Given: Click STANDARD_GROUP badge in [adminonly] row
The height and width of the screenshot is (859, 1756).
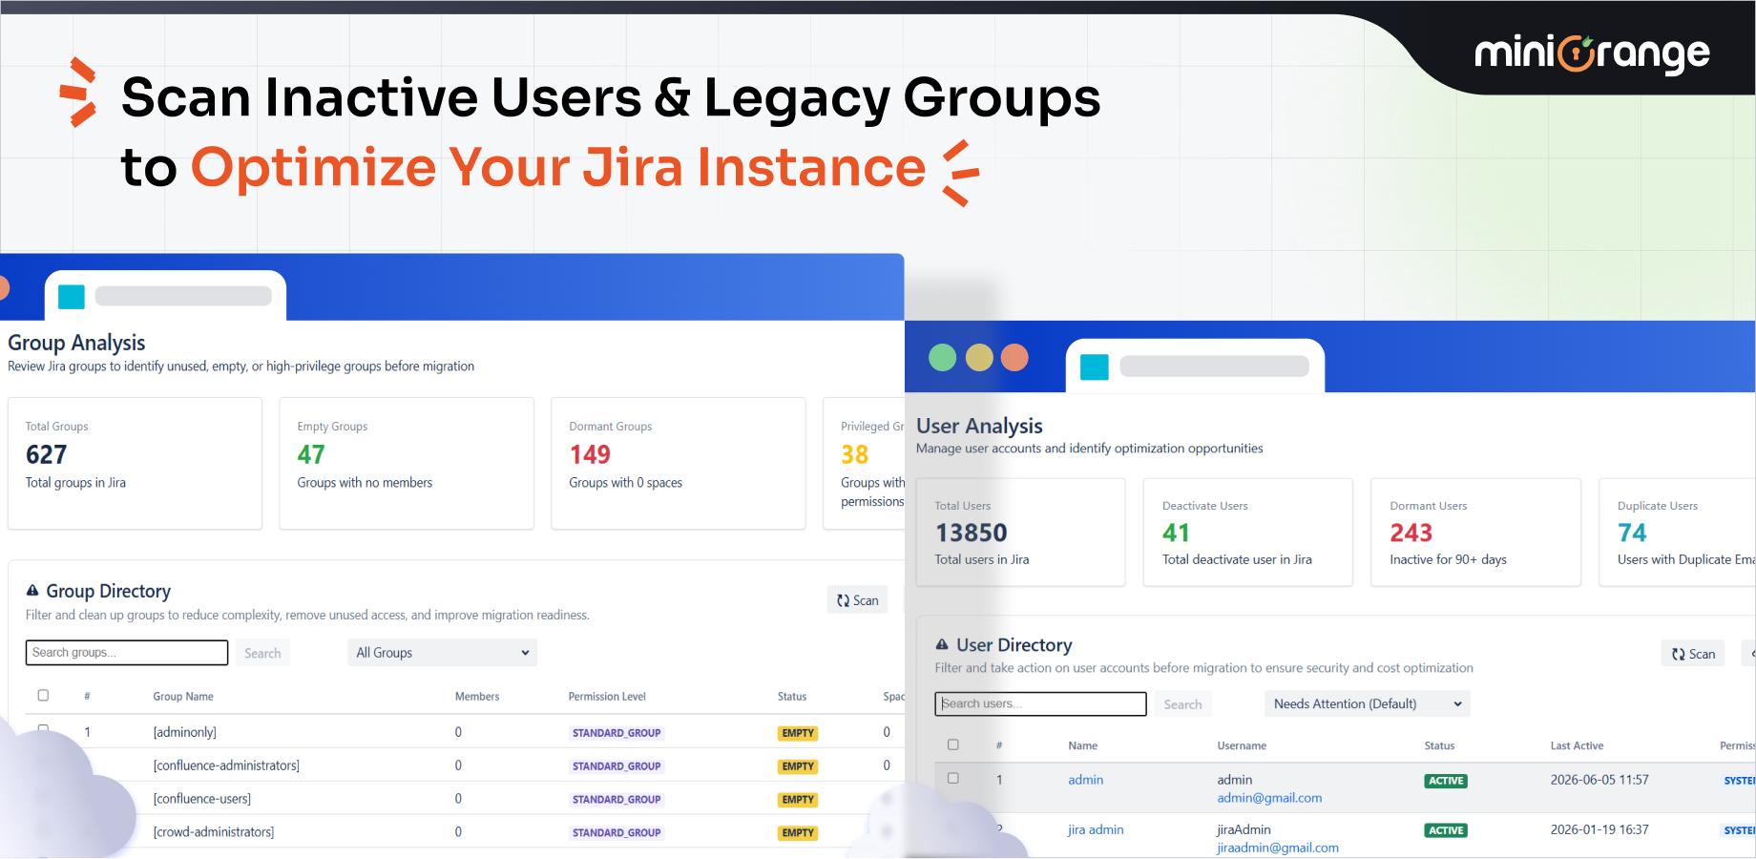Looking at the screenshot, I should [617, 733].
